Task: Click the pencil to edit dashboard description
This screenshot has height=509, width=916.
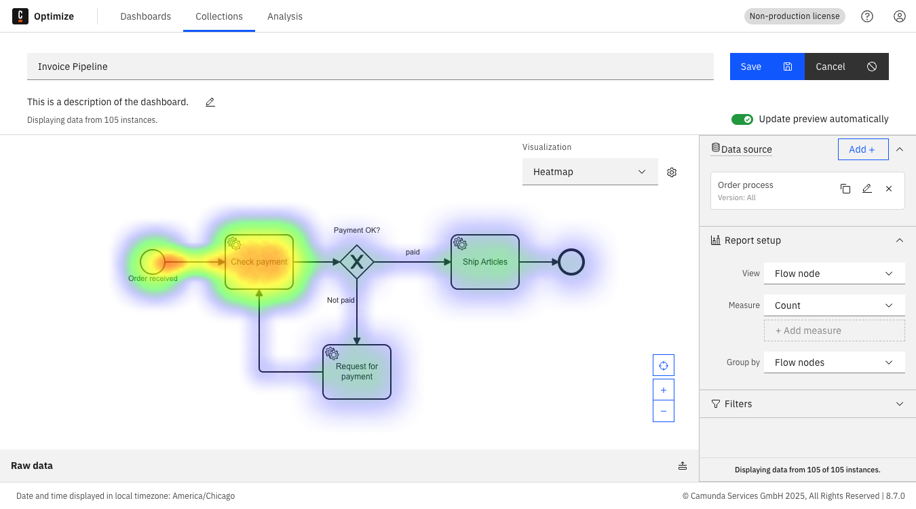Action: point(210,102)
